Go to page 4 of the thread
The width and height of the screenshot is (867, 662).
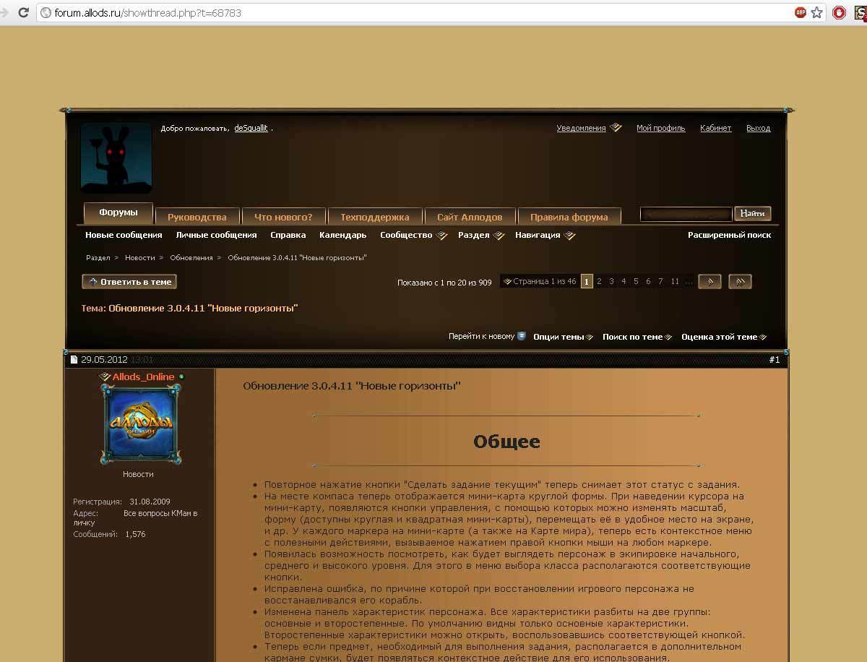coord(624,282)
